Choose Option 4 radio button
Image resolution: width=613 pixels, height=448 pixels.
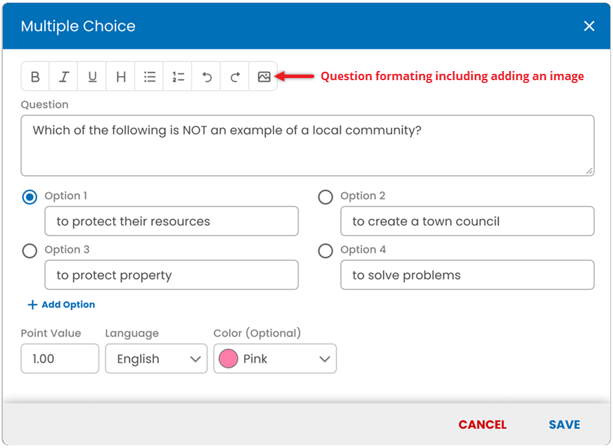(325, 251)
